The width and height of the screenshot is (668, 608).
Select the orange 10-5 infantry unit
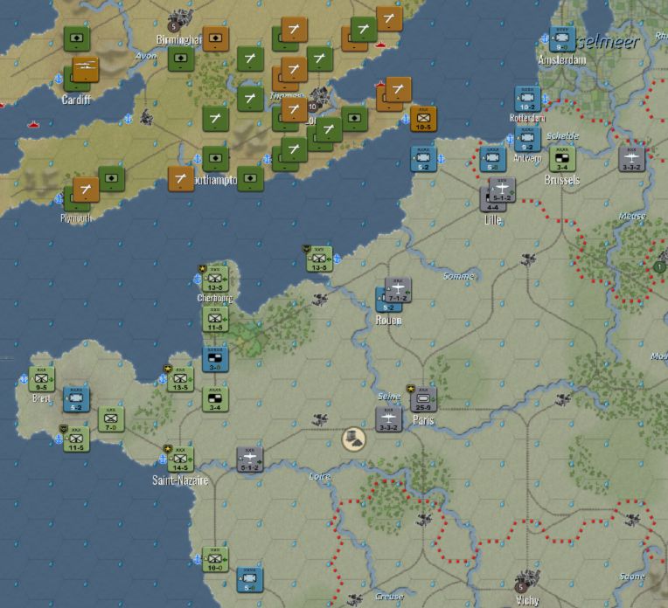pyautogui.click(x=423, y=119)
